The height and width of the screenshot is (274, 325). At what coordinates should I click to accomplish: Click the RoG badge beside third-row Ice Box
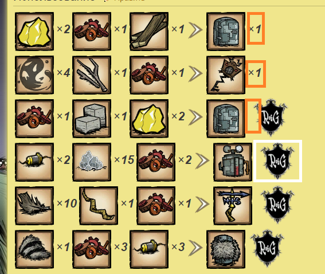pyautogui.click(x=271, y=118)
